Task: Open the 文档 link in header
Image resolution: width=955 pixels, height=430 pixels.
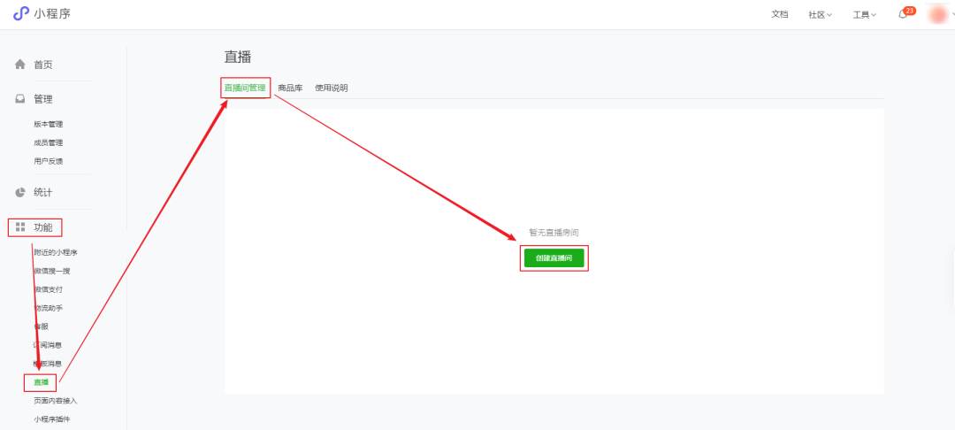Action: (780, 14)
